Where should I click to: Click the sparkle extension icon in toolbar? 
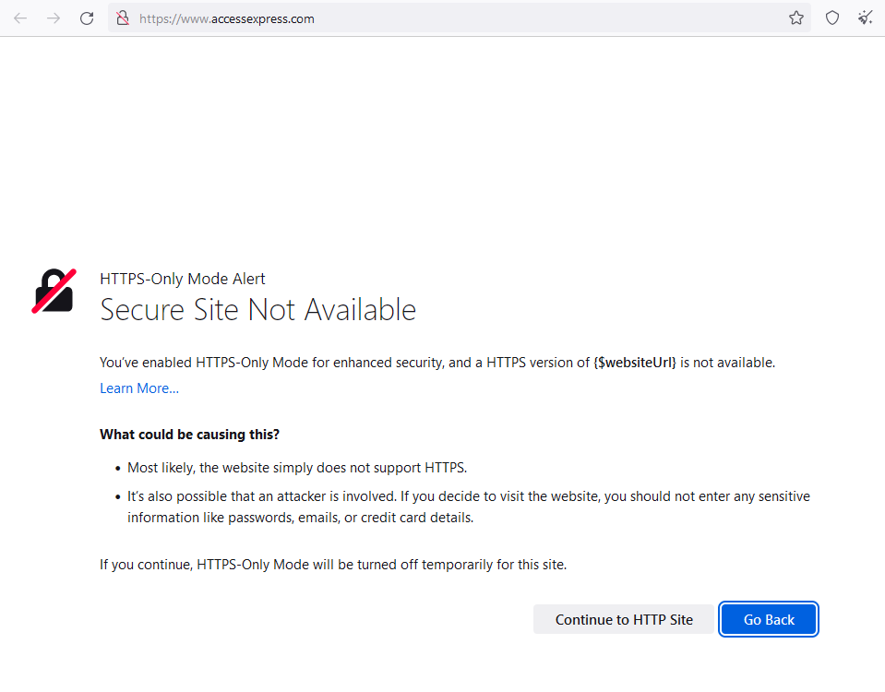(x=865, y=18)
